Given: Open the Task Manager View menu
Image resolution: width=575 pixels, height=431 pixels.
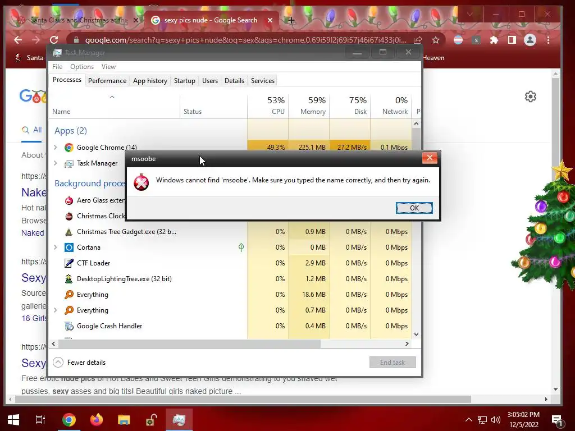Looking at the screenshot, I should [x=108, y=67].
